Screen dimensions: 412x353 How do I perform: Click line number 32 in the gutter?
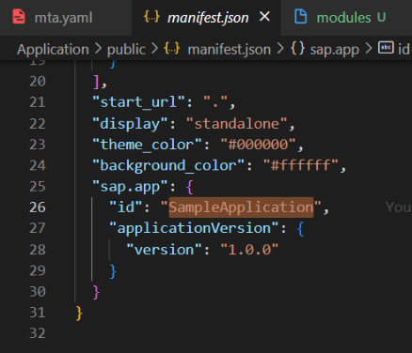38,333
